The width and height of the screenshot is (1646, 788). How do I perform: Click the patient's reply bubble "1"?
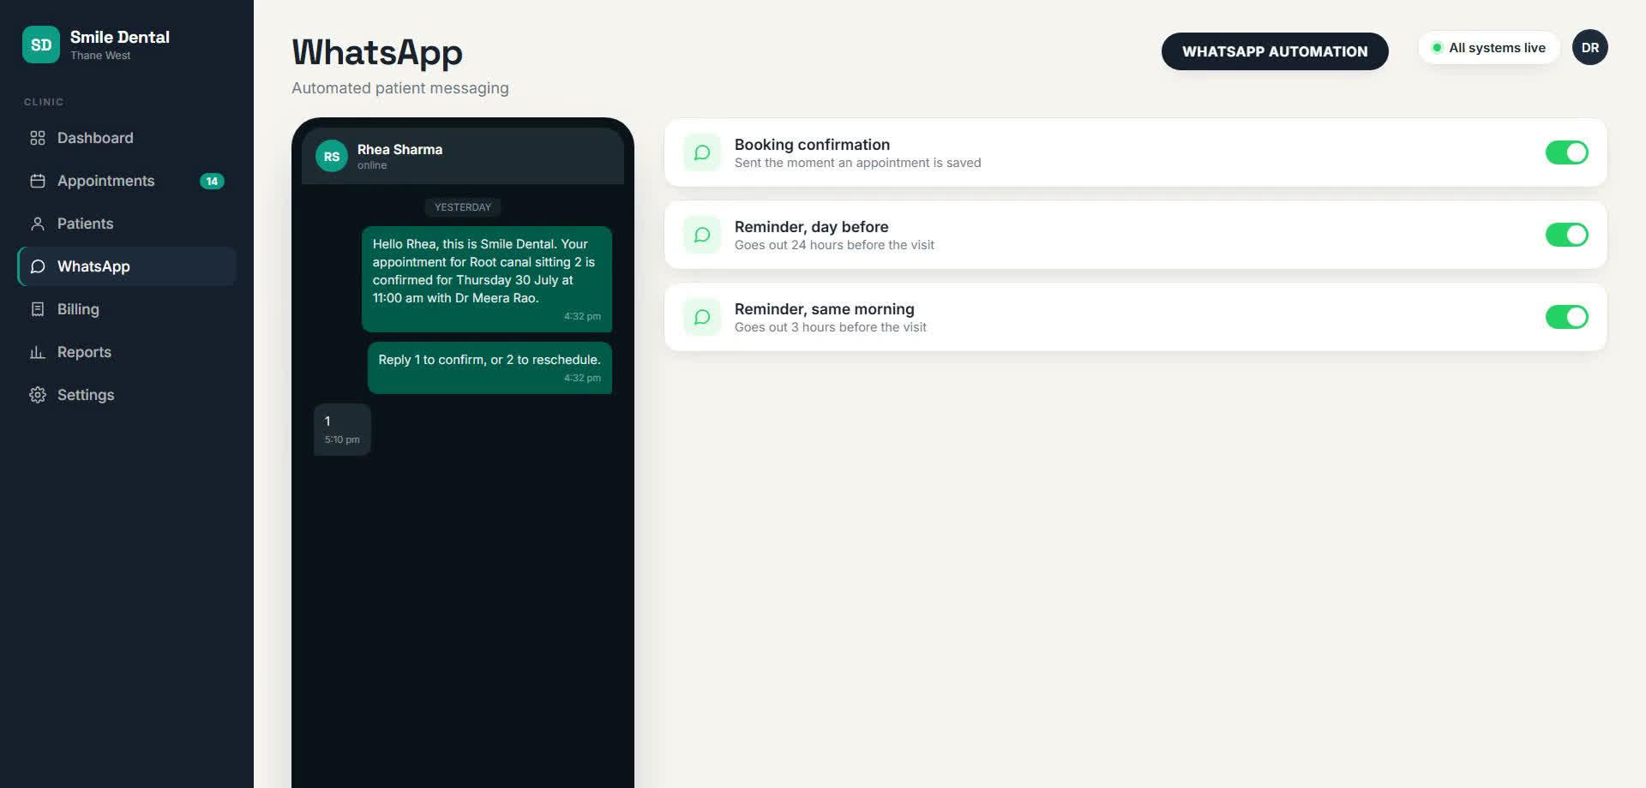(342, 430)
